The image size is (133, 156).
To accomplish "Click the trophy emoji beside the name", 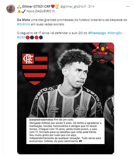I will tap(57, 6).
